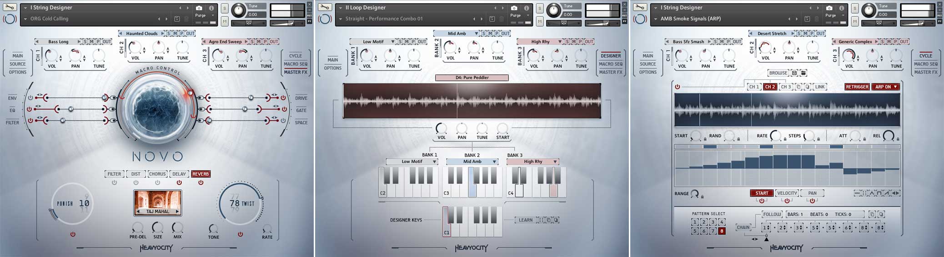
Task: Click previous instrument arrow beside II Loop Designer
Action: point(495,8)
